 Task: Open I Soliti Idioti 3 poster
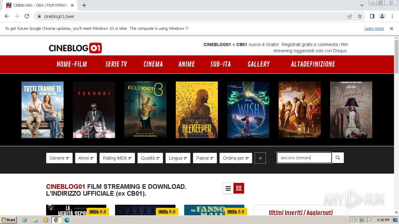145,110
